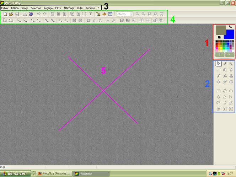This screenshot has width=236, height=177.
Task: Select the Pipette eyedropper tool
Action: pyautogui.click(x=225, y=64)
